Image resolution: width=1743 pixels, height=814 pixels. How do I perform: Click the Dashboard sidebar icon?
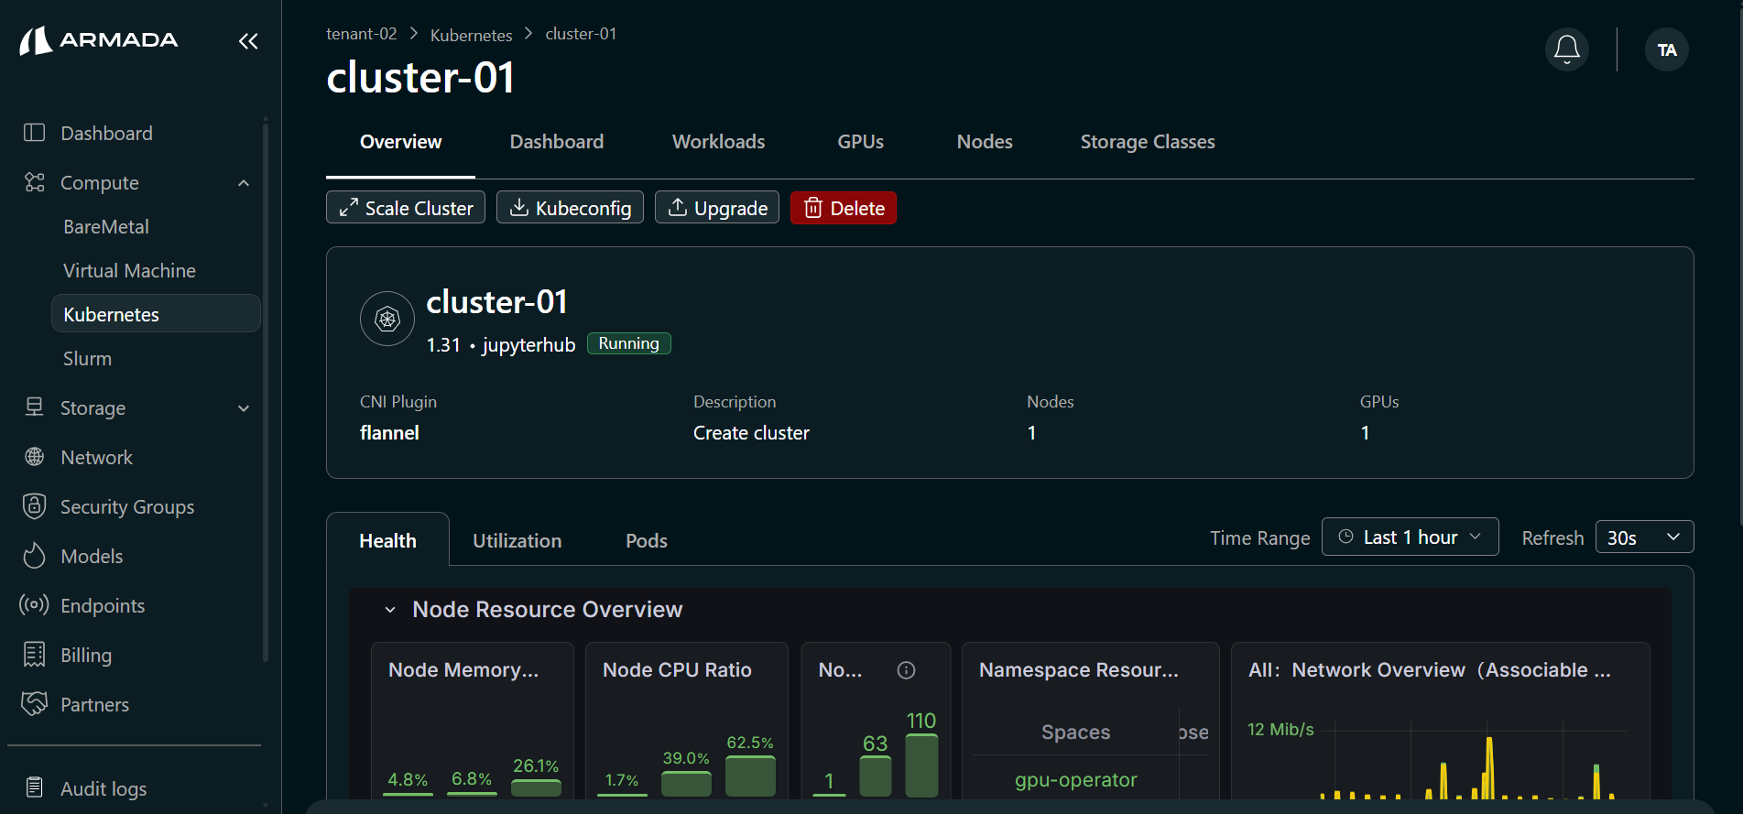(34, 133)
